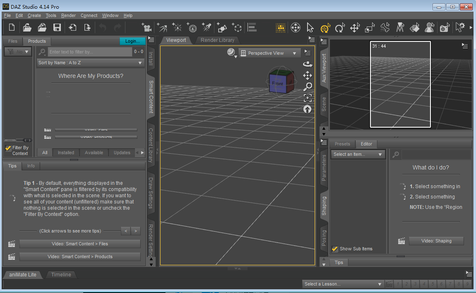Uncheck Show Sub Items checkbox
The height and width of the screenshot is (293, 476).
pyautogui.click(x=335, y=249)
